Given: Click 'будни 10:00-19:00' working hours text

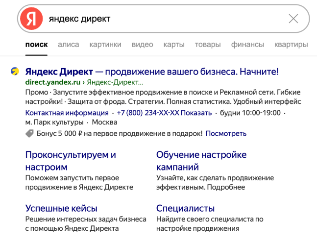Looking at the screenshot, I should tap(250, 113).
